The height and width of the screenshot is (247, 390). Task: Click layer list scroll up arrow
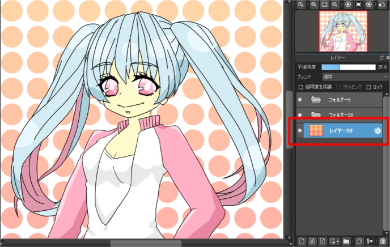387,94
